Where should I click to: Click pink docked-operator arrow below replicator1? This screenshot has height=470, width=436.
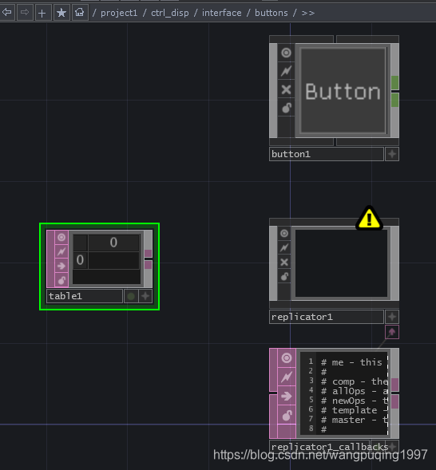point(392,332)
